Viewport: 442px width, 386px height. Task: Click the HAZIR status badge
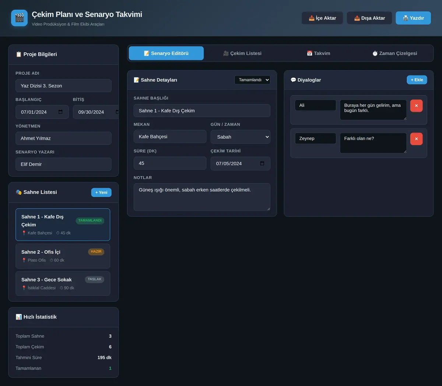96,252
